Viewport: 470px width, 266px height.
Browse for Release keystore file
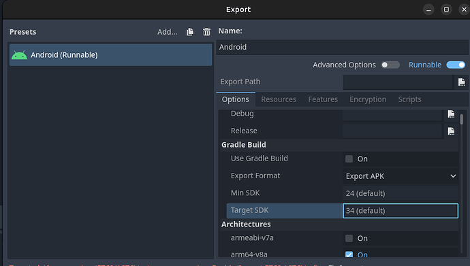[451, 131]
